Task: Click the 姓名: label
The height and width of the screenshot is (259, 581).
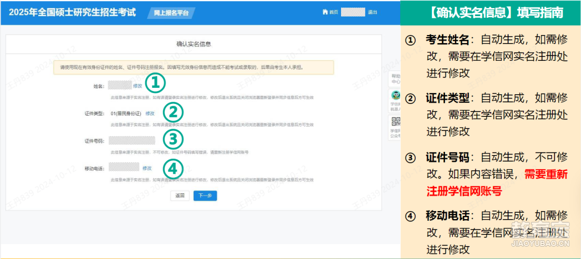Action: pos(99,86)
